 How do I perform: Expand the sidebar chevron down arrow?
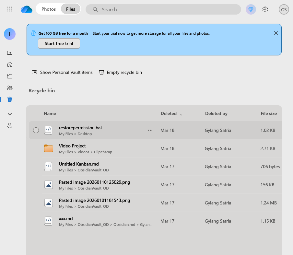point(10,114)
